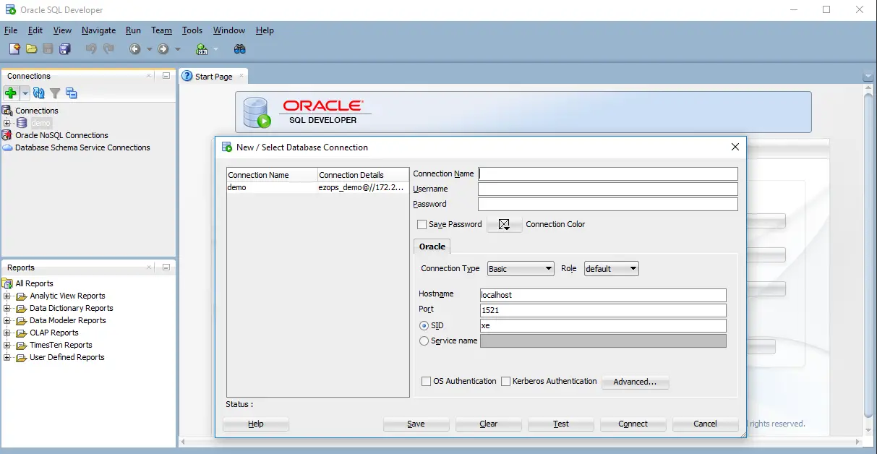This screenshot has height=454, width=877.
Task: Click the Open folder toolbar icon
Action: point(31,49)
